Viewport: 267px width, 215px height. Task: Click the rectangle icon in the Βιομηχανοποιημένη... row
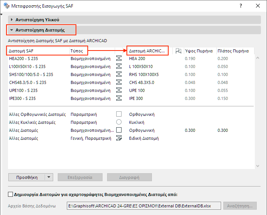point(119,130)
